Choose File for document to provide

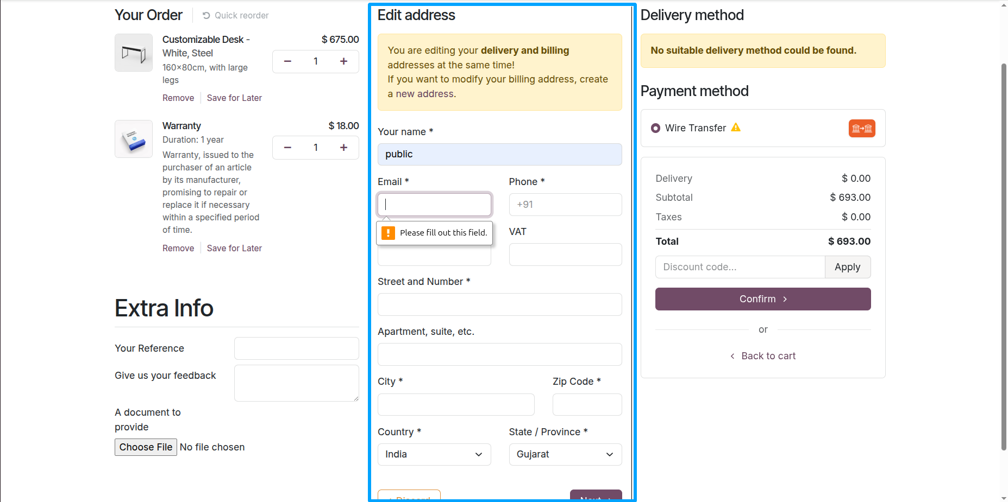[x=146, y=447]
